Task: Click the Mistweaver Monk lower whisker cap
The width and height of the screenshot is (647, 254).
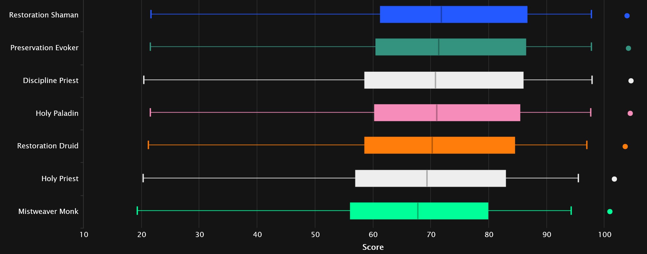Action: tap(137, 211)
